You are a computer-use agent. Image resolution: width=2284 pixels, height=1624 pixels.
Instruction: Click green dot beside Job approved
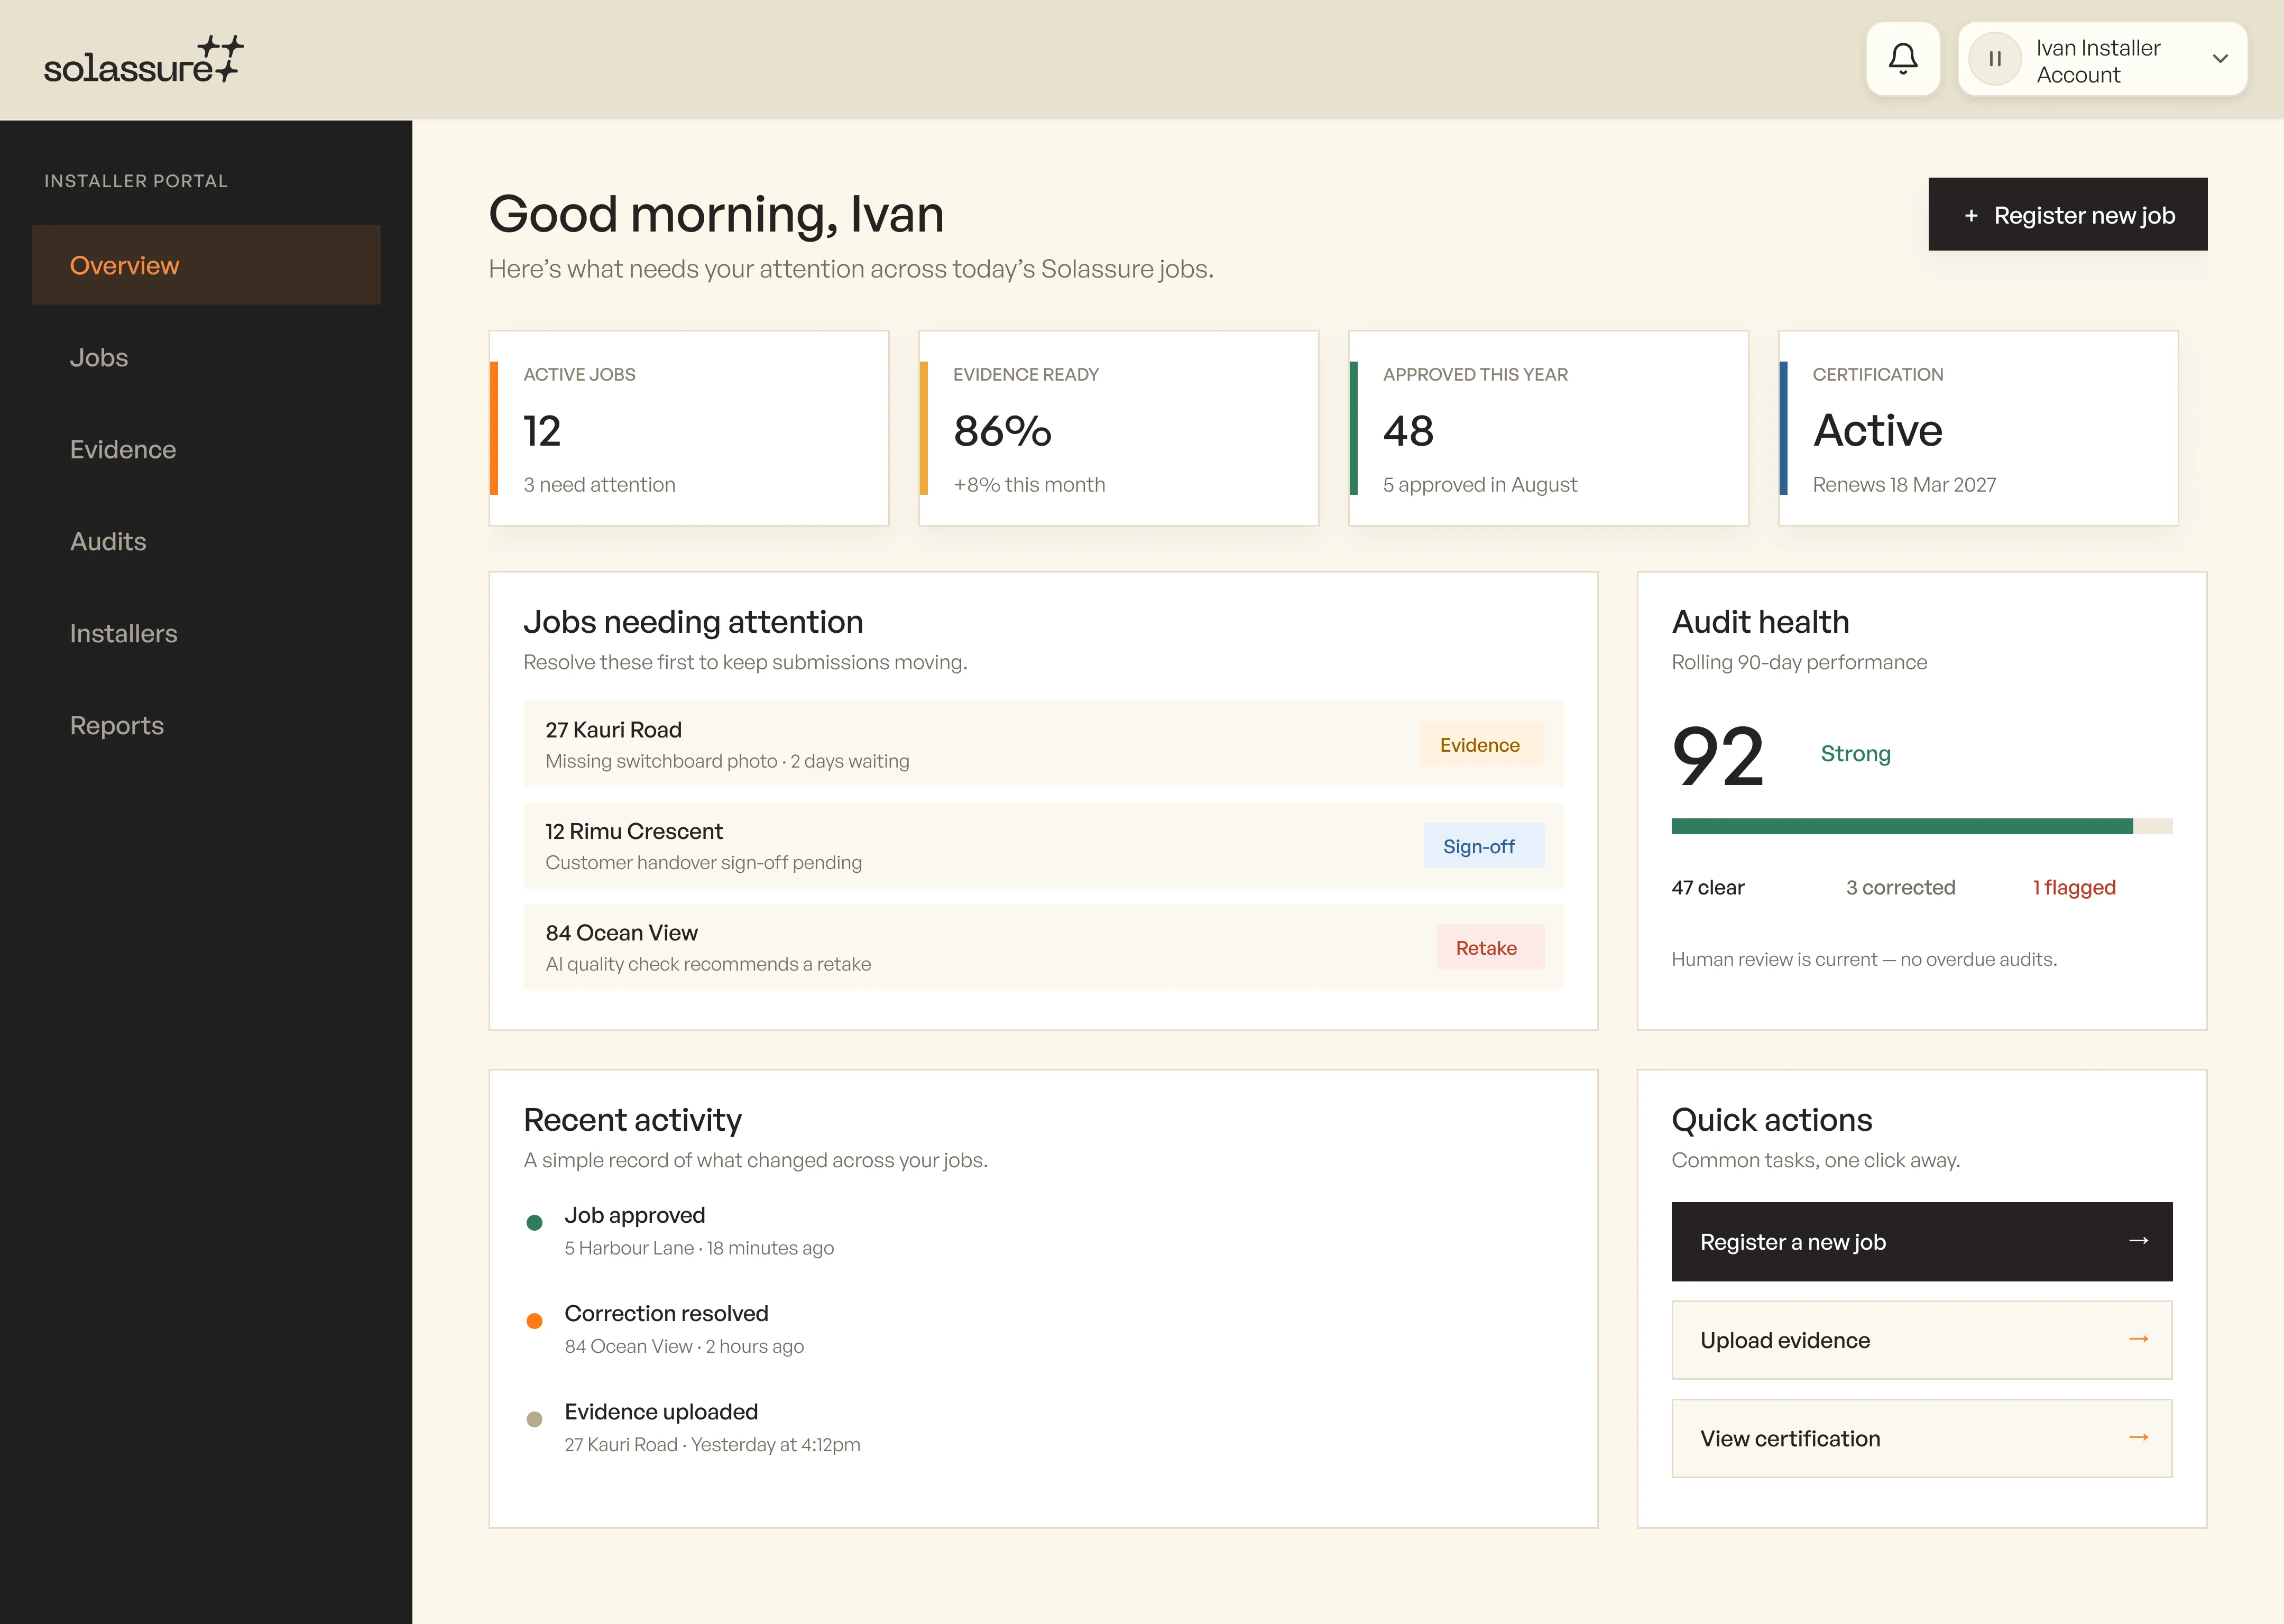tap(534, 1222)
